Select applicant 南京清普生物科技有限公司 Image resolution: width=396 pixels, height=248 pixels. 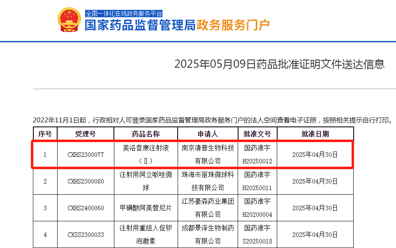tap(208, 154)
